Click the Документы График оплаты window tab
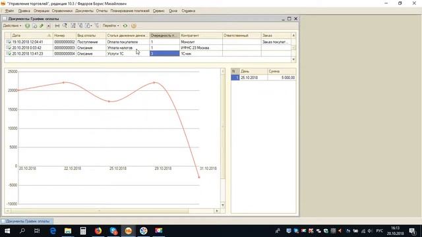The height and width of the screenshot is (237, 422). coord(27,221)
